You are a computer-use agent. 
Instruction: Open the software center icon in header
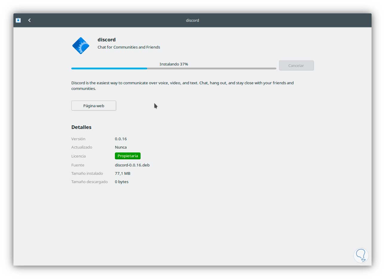18,20
